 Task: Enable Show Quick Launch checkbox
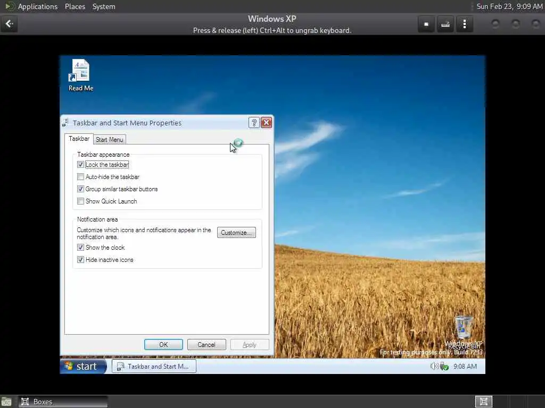click(80, 201)
